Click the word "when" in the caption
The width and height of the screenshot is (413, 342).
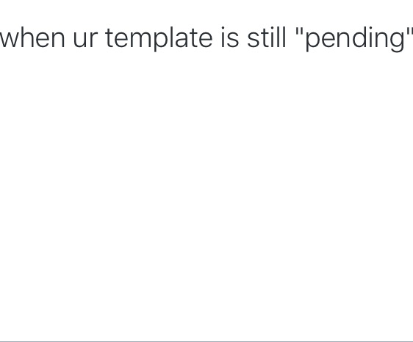(x=32, y=38)
